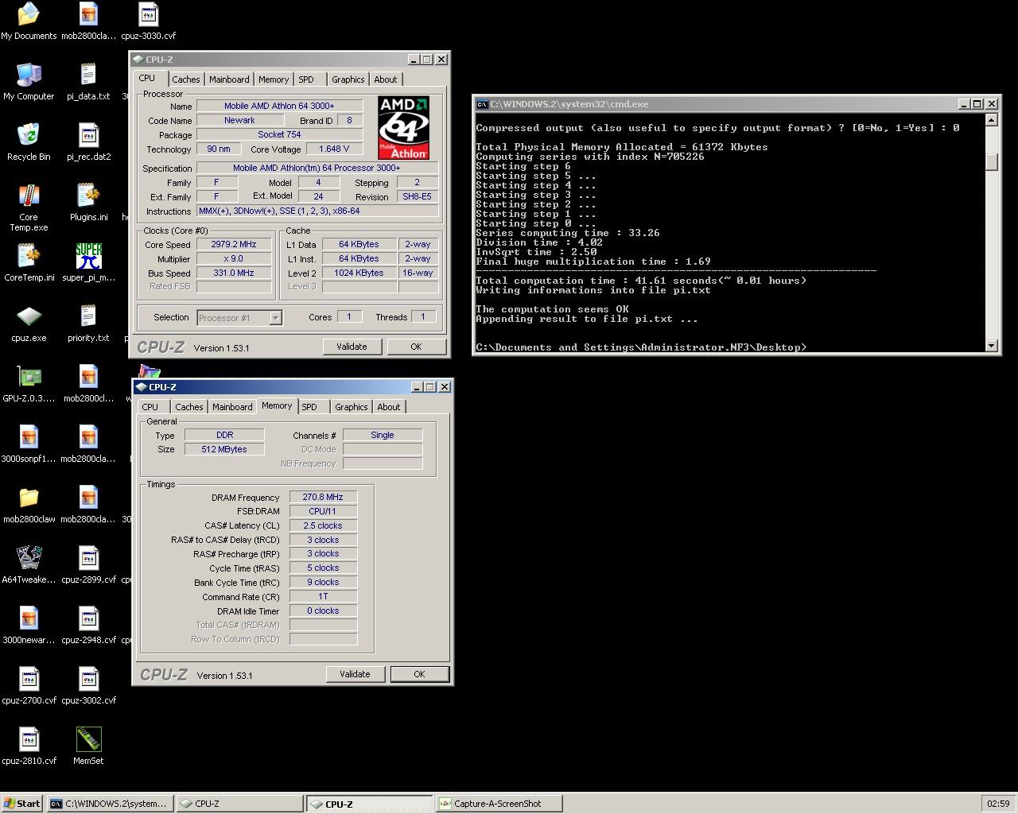Image resolution: width=1018 pixels, height=814 pixels.
Task: Launch Core Temp.exe from the desktop
Action: click(29, 207)
